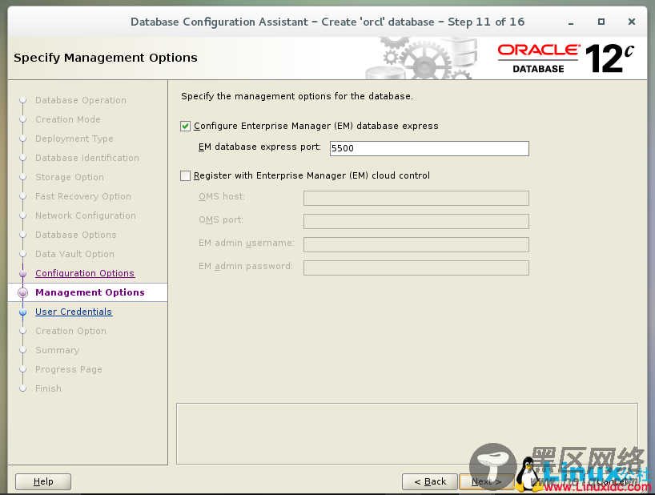The image size is (655, 495).
Task: Enable Register with Enterprise Manager cloud control
Action: click(x=186, y=175)
